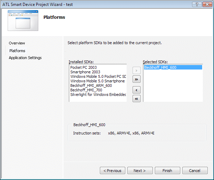The width and height of the screenshot is (214, 180).
Task: Select Beckhoff_HMI_600 in Selected SDKs list
Action: [x=160, y=67]
